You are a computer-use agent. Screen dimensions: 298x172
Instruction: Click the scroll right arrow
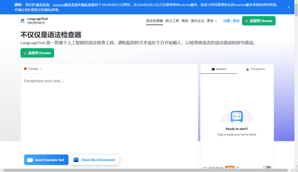293,170
